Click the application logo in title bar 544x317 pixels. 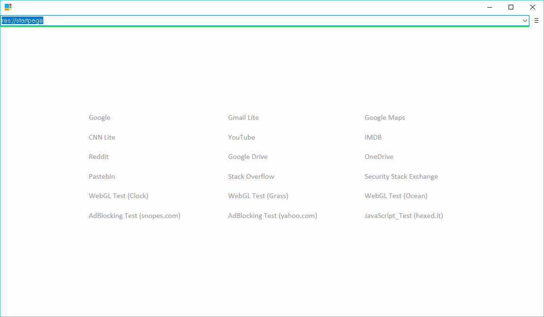[x=8, y=7]
